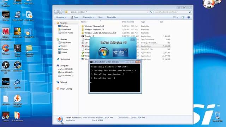Open Local Disk (C:)
The image size is (226, 127).
point(67,72)
